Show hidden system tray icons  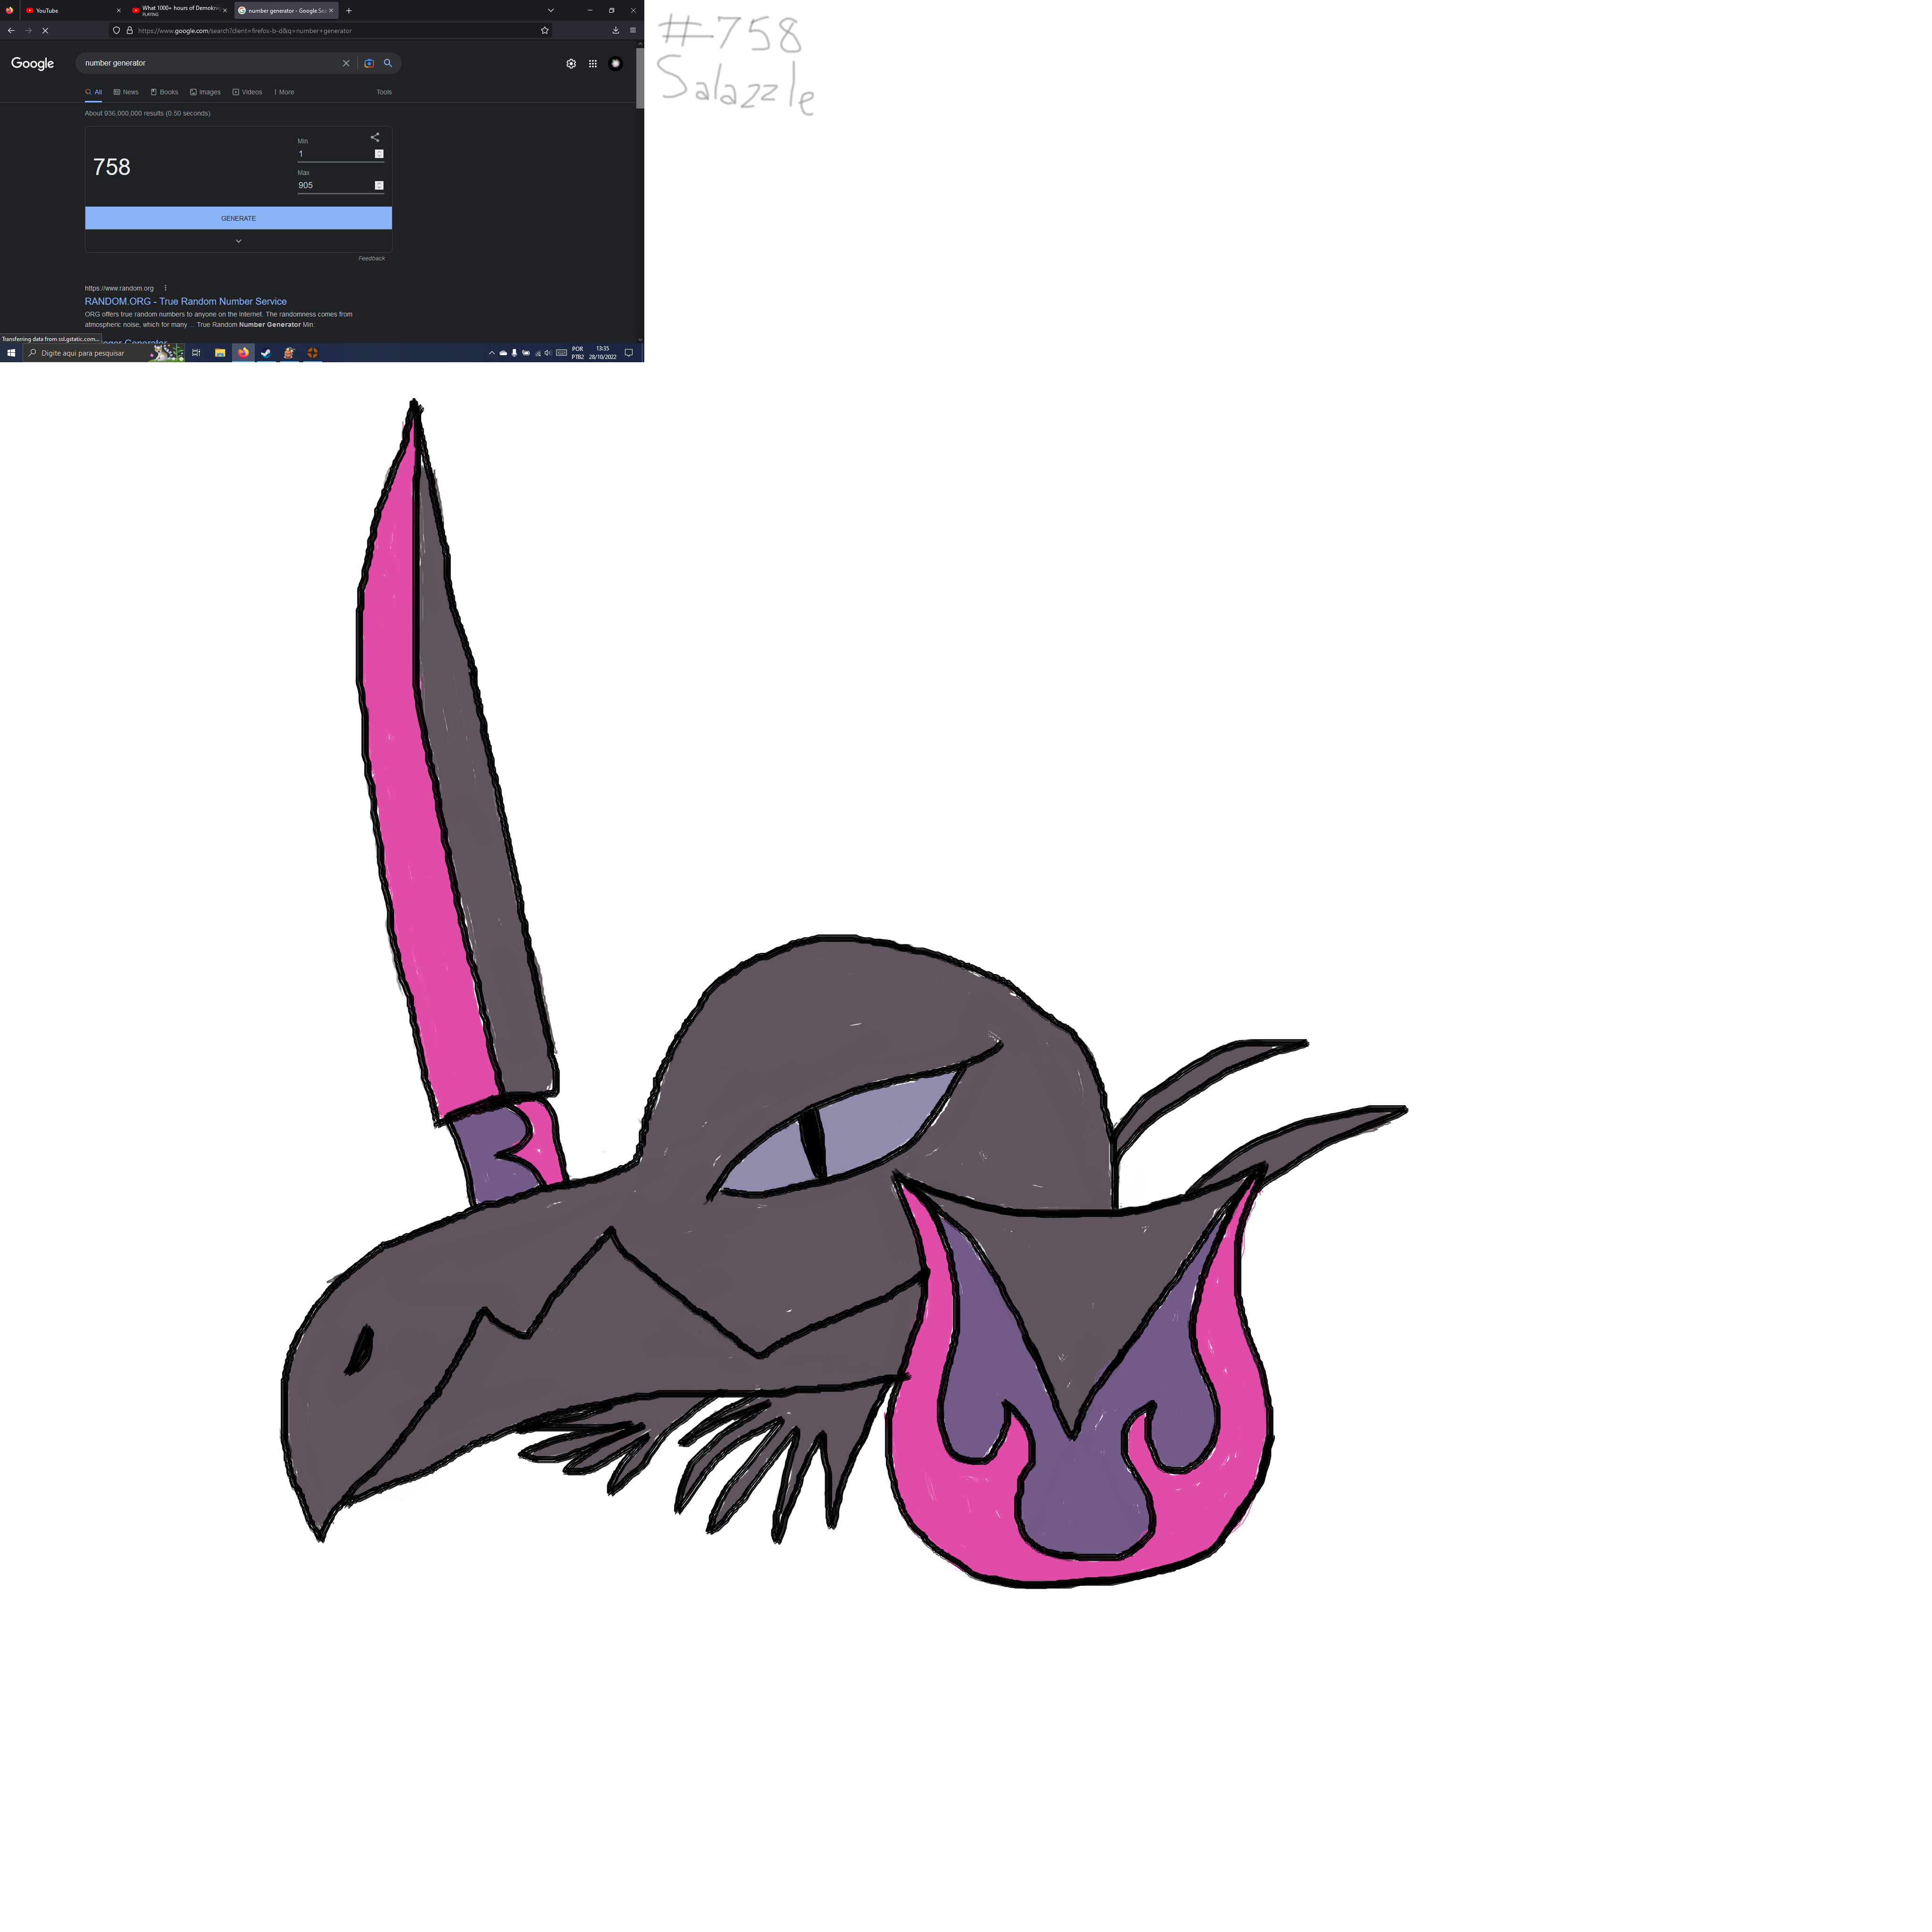tap(492, 353)
